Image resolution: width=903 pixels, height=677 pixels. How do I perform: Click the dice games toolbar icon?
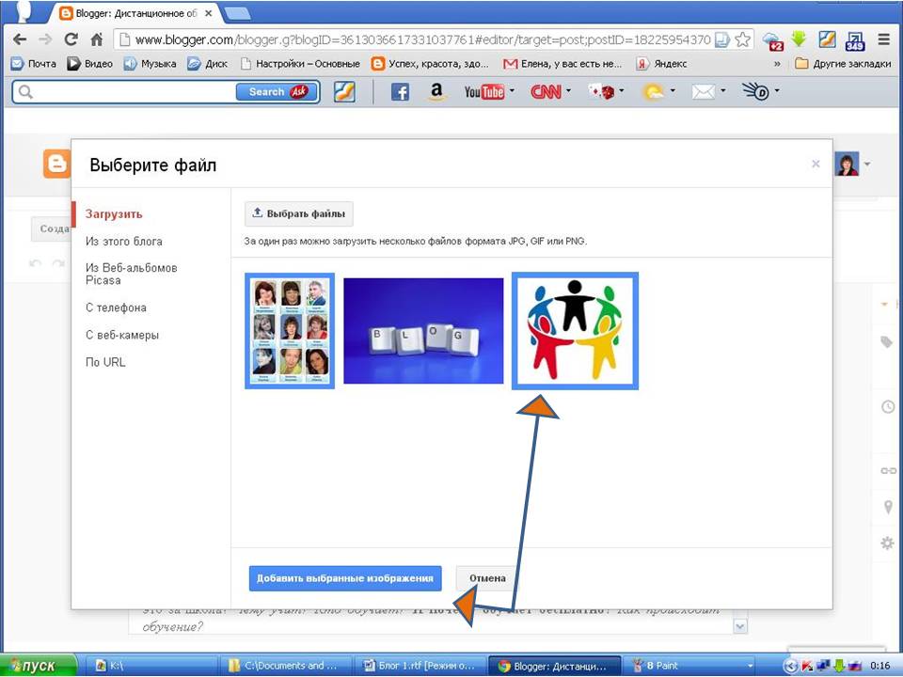tap(601, 91)
